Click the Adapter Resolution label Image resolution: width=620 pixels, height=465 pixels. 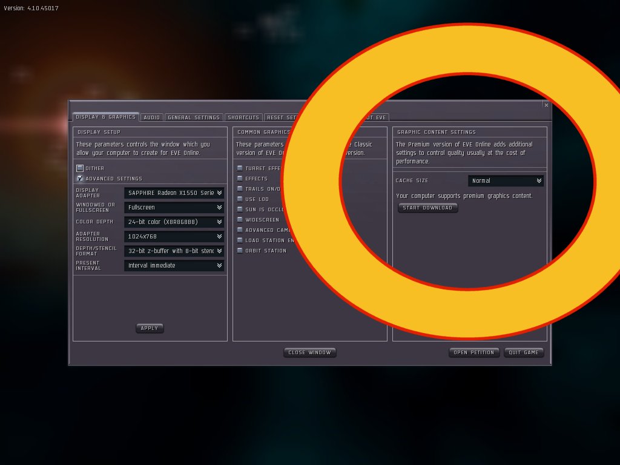click(92, 237)
